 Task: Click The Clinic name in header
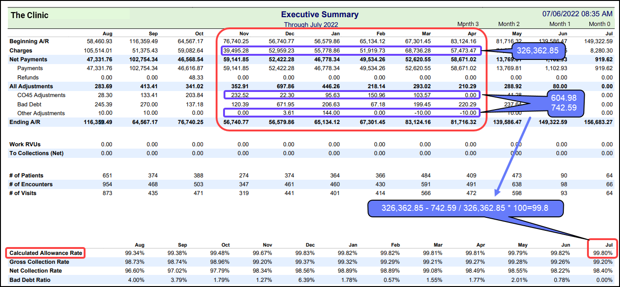tap(30, 15)
